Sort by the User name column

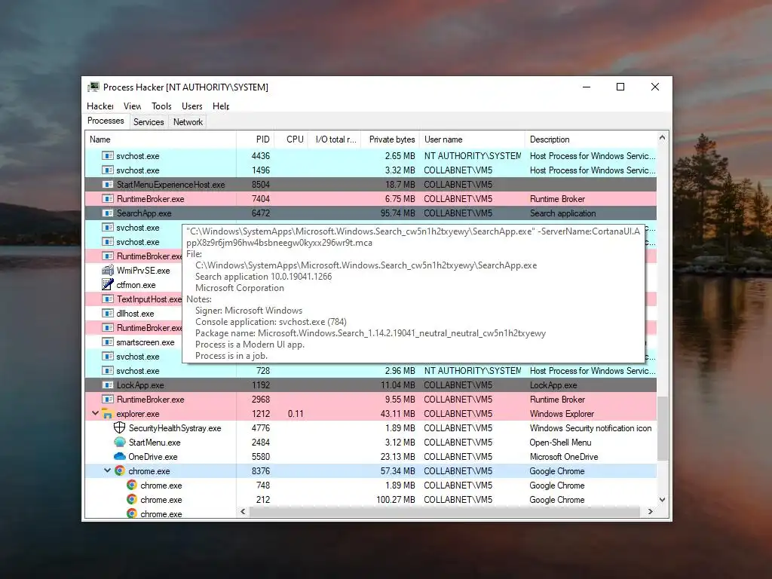(473, 139)
